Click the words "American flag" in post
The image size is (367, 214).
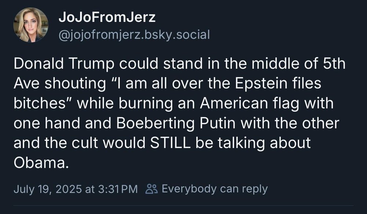[246, 103]
